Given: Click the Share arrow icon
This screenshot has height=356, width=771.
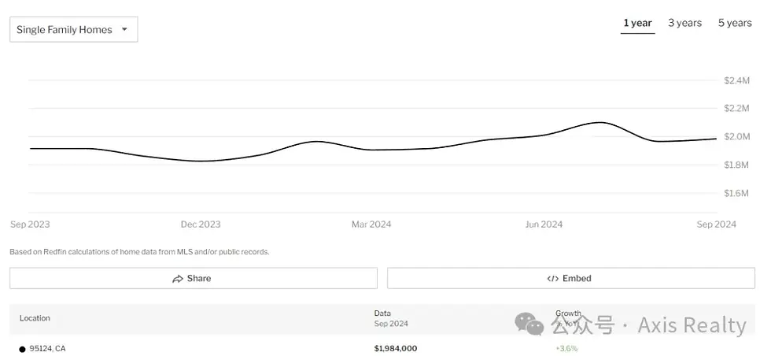Looking at the screenshot, I should click(178, 279).
